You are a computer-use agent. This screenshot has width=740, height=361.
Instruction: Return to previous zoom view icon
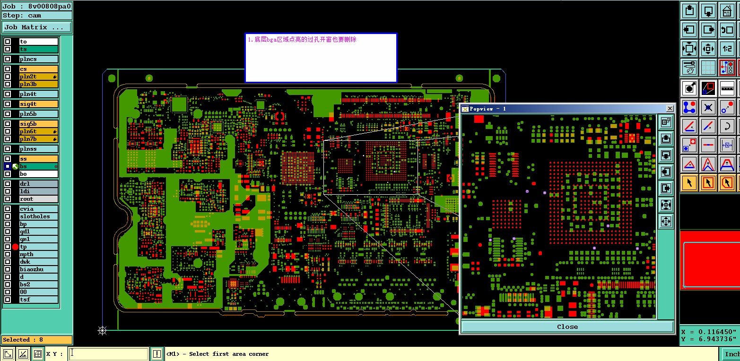pos(727,30)
